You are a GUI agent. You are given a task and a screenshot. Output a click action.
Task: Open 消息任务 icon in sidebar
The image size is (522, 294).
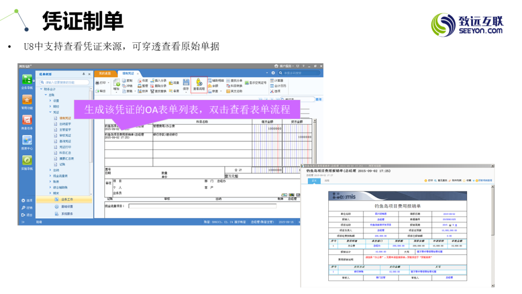tap(27, 121)
